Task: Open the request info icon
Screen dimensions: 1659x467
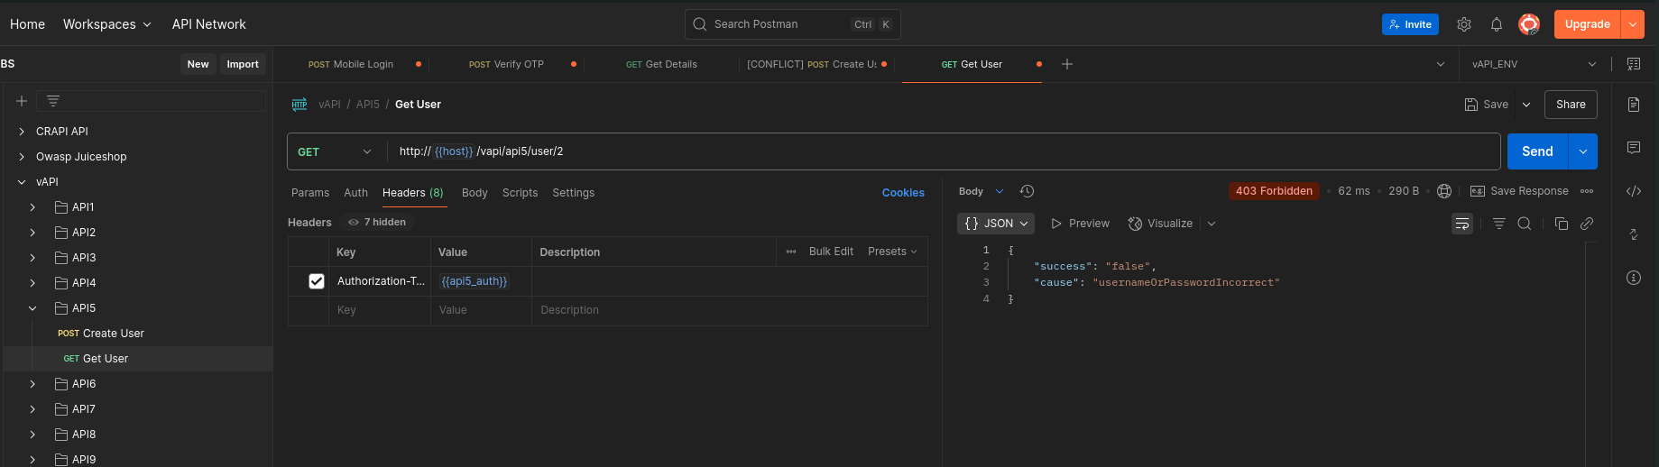Action: tap(1634, 278)
